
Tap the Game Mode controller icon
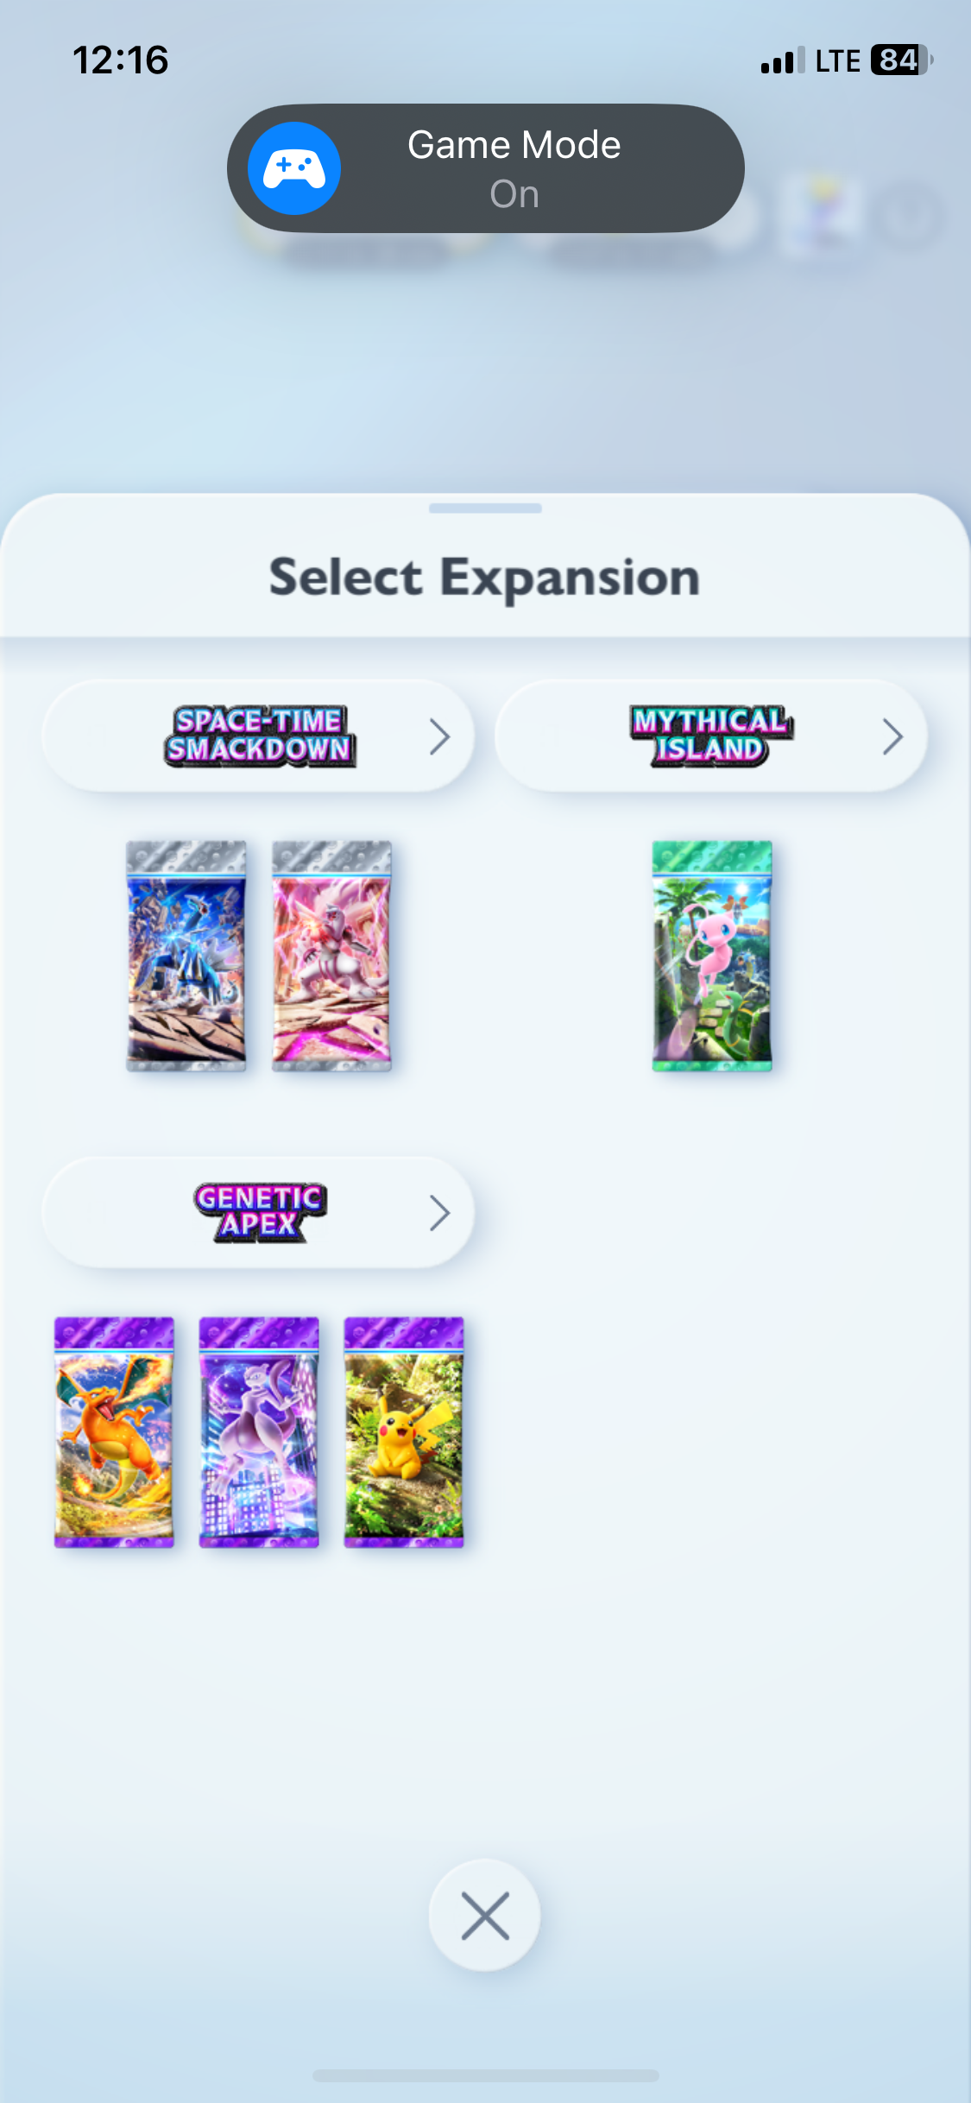pyautogui.click(x=294, y=168)
